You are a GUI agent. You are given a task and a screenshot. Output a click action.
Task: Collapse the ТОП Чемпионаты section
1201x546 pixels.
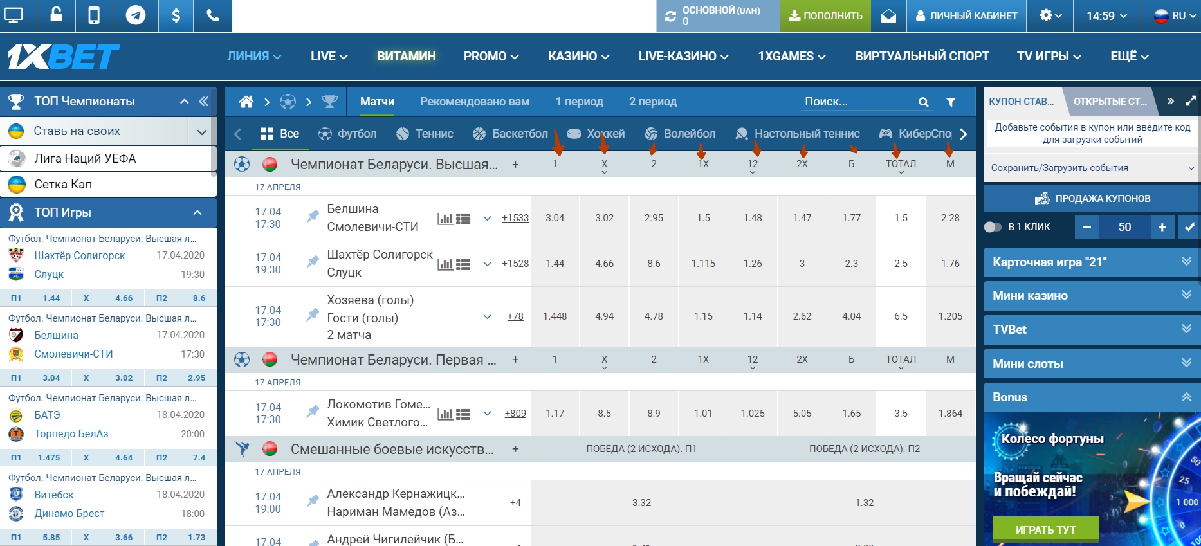click(x=185, y=102)
